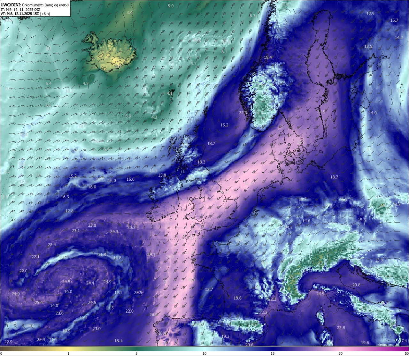The width and height of the screenshot is (409, 356).
Task: Click the colour scale tick label 30
Action: (341, 353)
